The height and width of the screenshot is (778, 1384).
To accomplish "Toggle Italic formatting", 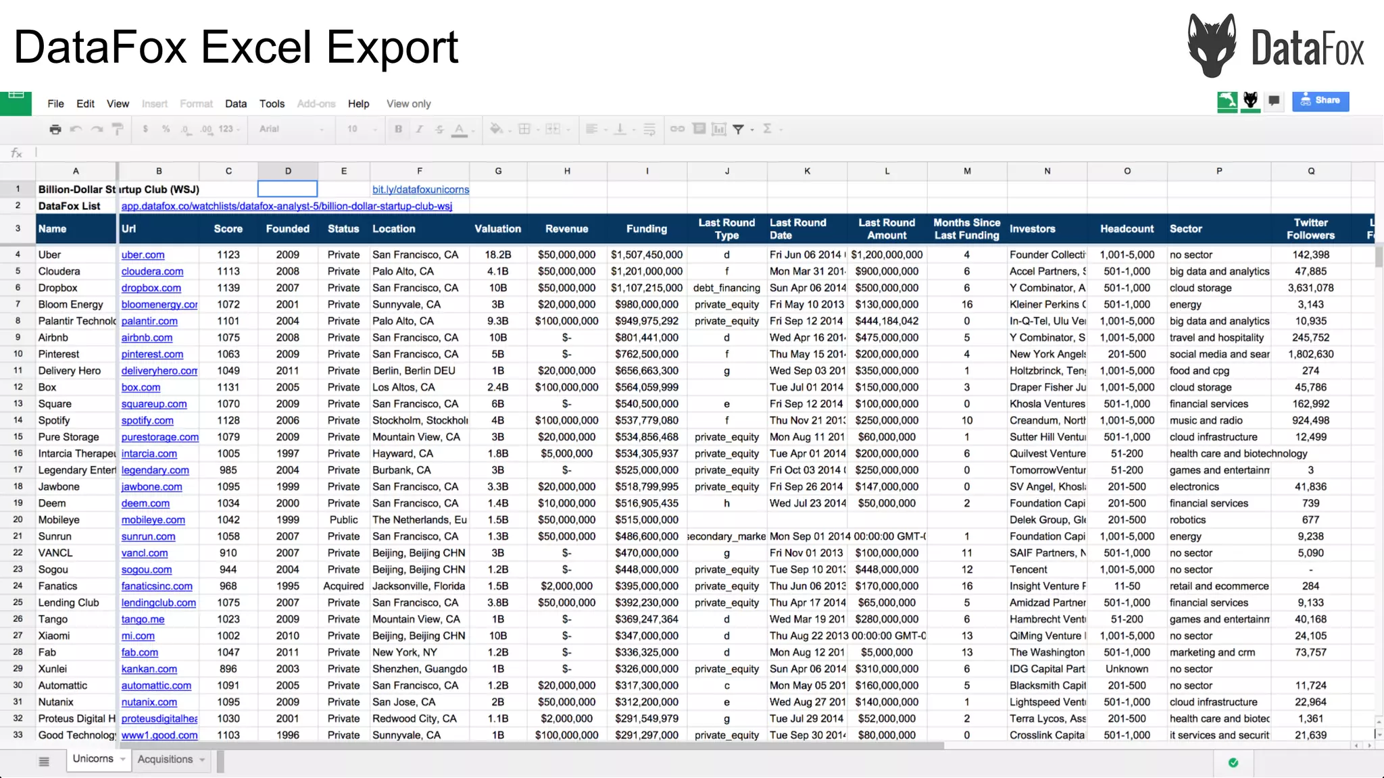I will (x=419, y=129).
